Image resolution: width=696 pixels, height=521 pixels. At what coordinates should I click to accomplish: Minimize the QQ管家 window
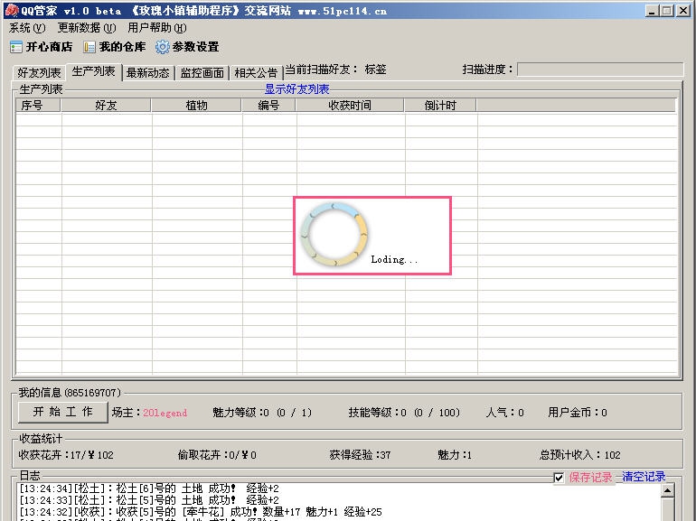[x=652, y=11]
